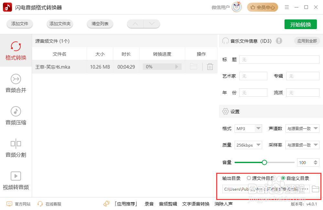The width and height of the screenshot is (323, 210).
Task: Select 自定义目录 radio option
Action: tap(283, 178)
